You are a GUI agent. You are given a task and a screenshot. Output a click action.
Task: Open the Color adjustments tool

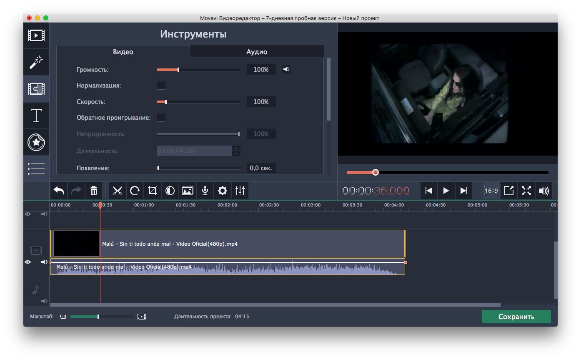170,191
